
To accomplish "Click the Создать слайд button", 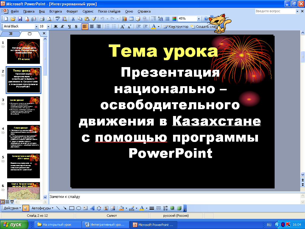I will click(203, 27).
